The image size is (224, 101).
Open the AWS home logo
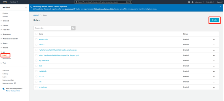(x=5, y=2)
